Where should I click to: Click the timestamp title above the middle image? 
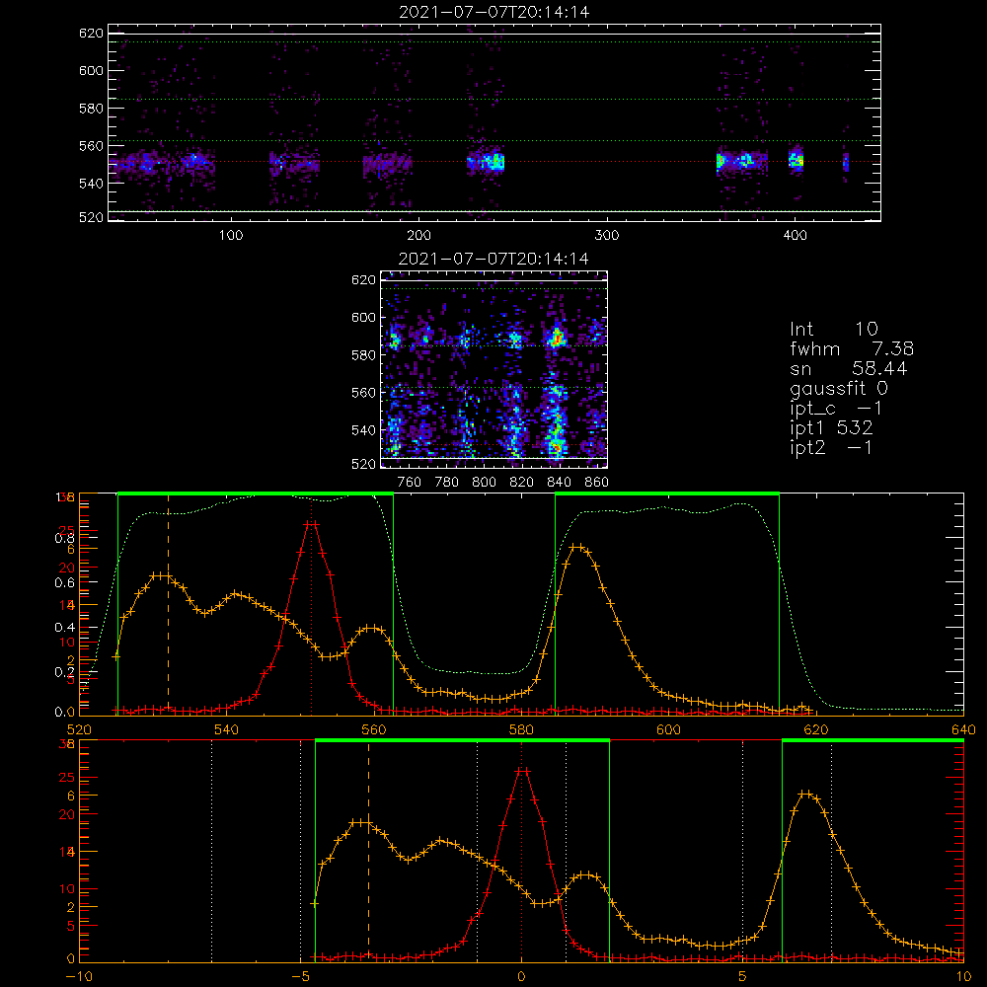pos(494,259)
